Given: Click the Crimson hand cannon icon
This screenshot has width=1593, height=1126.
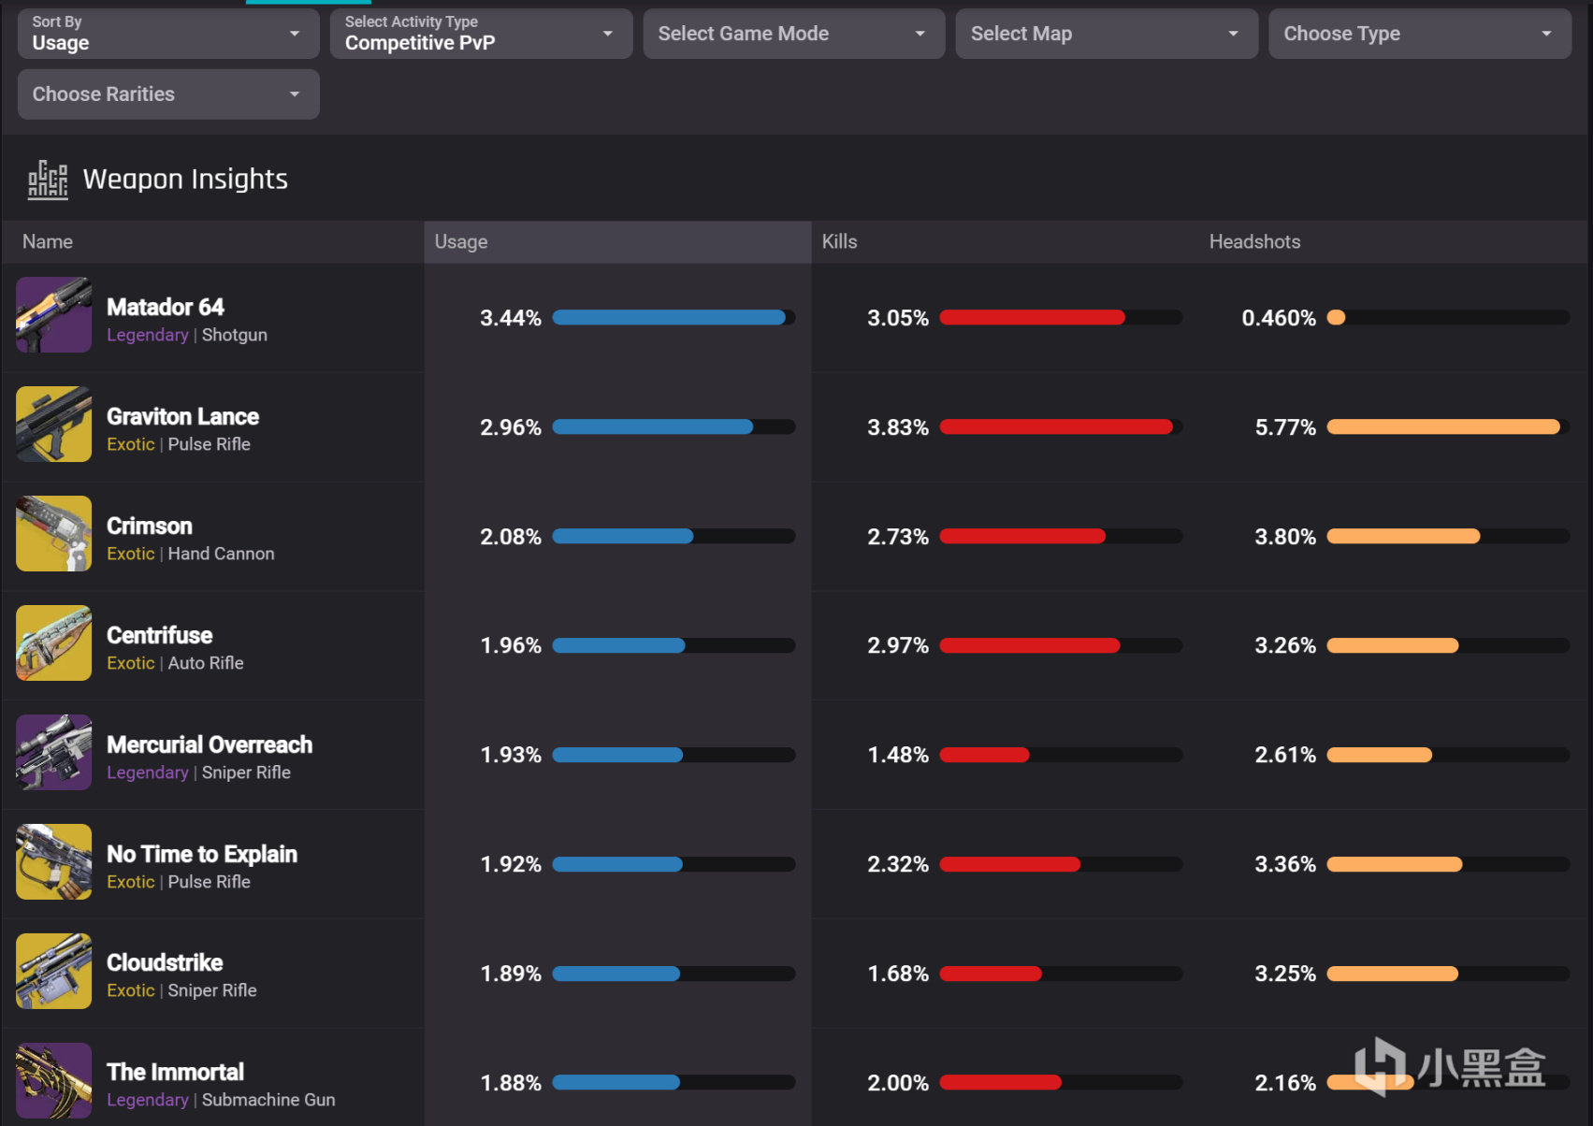Looking at the screenshot, I should click(x=53, y=534).
